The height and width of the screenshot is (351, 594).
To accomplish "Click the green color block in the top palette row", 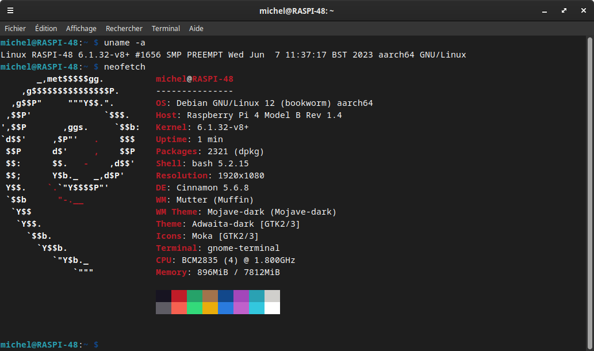I will pyautogui.click(x=194, y=296).
